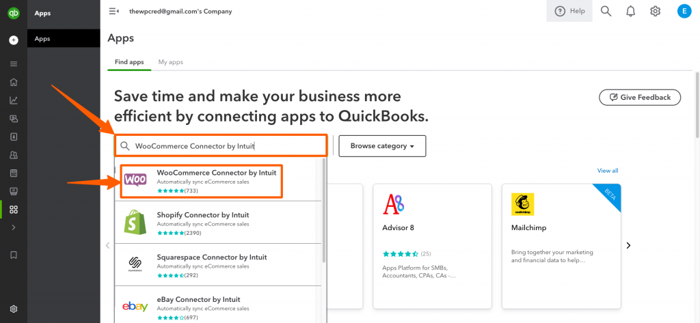
Task: Open the customers people icon in sidebar
Action: (14, 155)
